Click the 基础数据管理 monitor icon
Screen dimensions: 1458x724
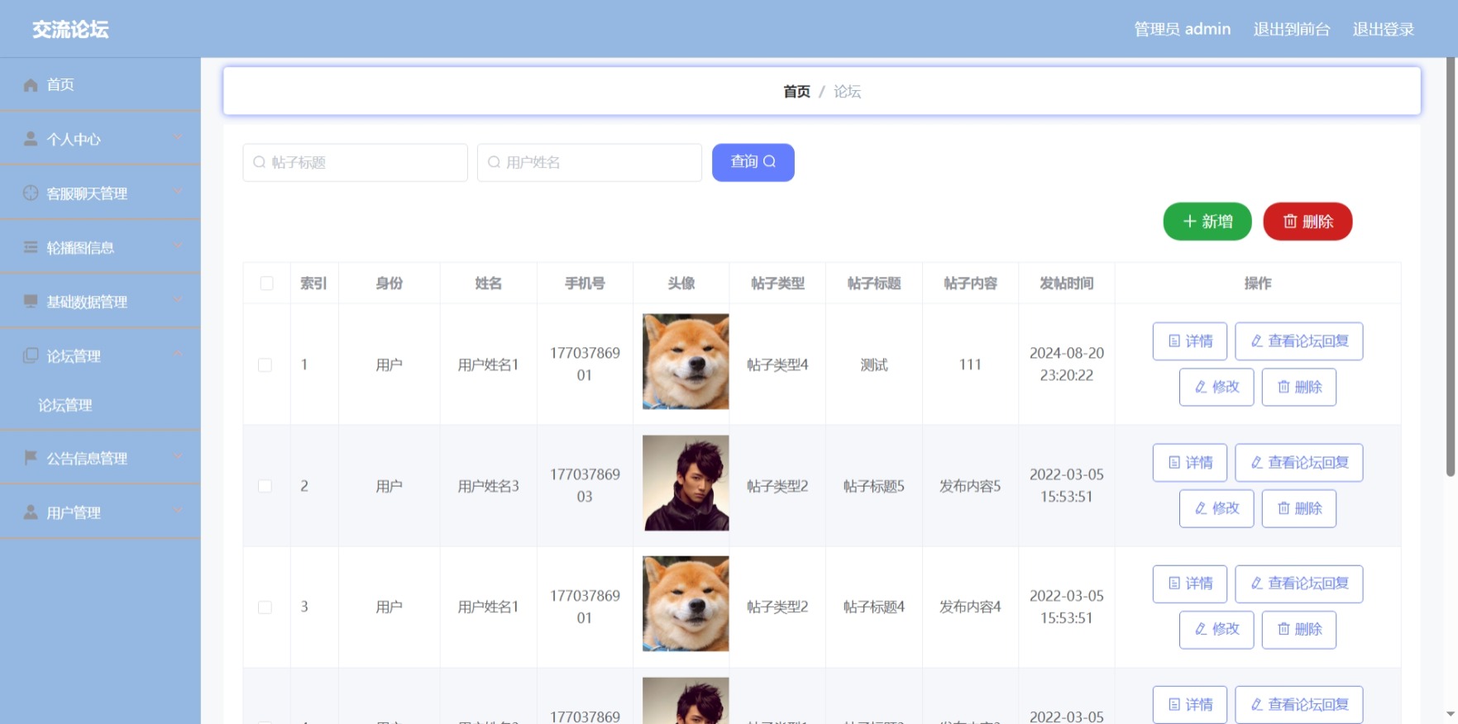pyautogui.click(x=31, y=301)
